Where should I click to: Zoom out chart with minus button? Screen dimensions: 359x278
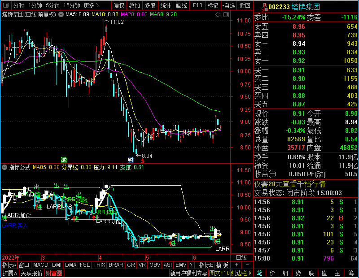[x=247, y=265]
